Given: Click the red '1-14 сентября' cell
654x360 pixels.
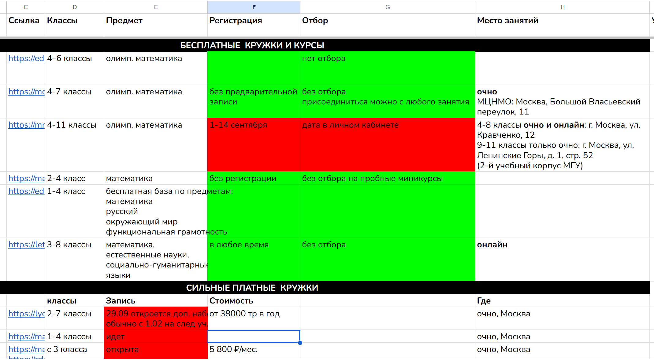Looking at the screenshot, I should pos(254,145).
